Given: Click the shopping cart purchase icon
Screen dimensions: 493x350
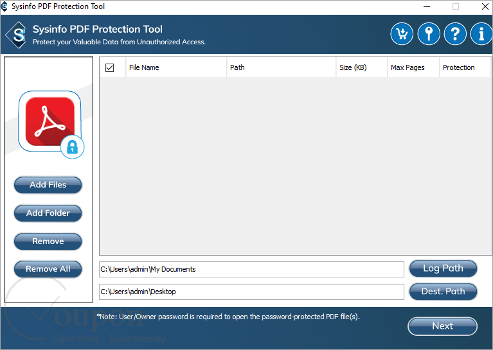Looking at the screenshot, I should (402, 33).
